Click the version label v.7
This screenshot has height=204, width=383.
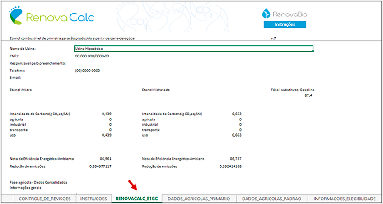(273, 38)
